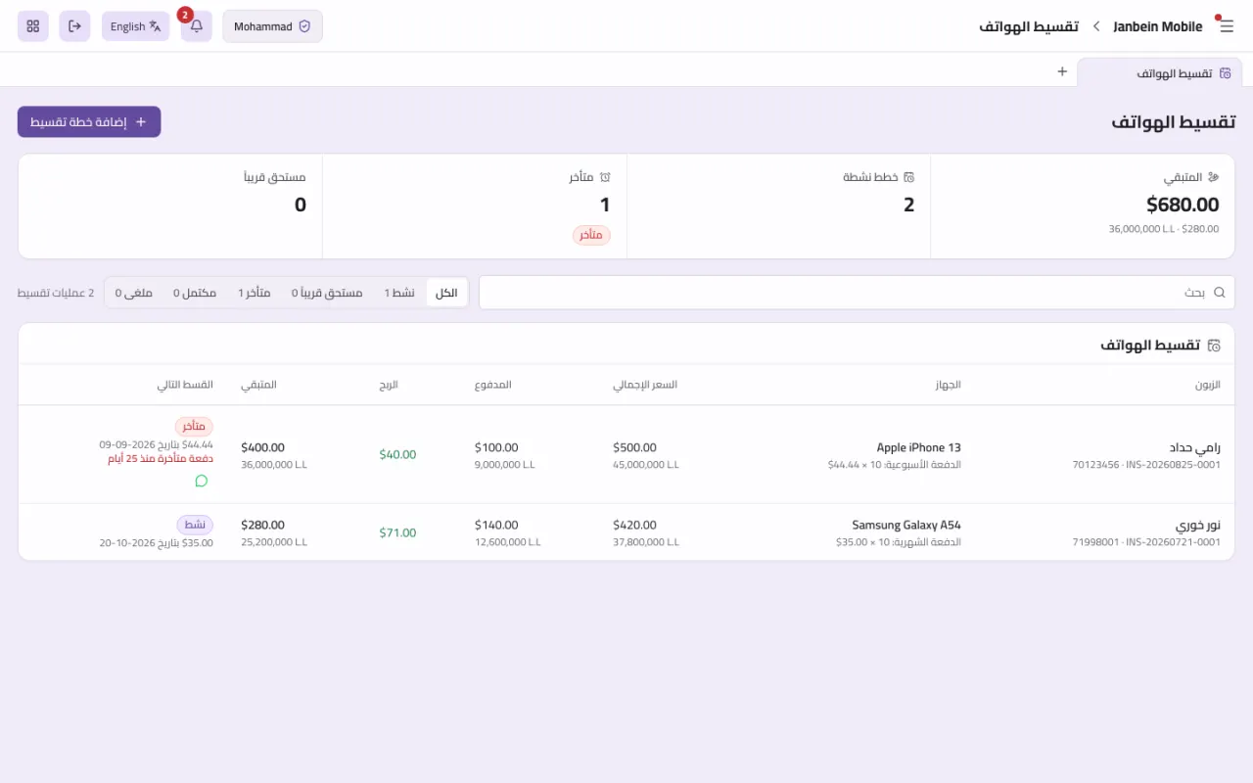
Task: Click the icon in خطط نشطة card
Action: coord(908,177)
